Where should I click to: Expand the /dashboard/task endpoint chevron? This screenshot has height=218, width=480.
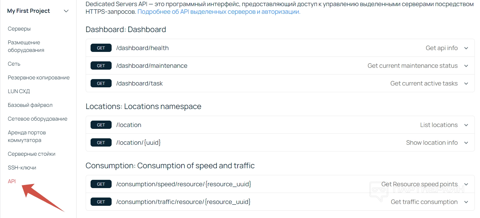[466, 84]
